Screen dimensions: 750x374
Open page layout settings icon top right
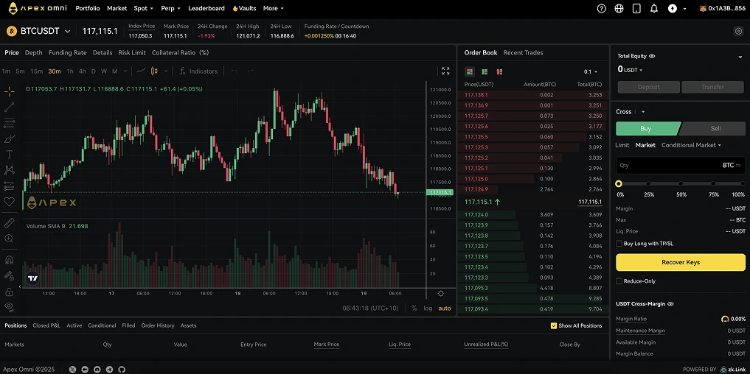click(x=738, y=31)
